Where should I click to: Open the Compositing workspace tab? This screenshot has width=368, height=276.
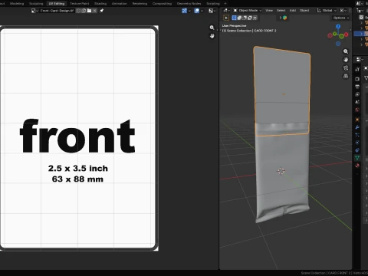[162, 4]
